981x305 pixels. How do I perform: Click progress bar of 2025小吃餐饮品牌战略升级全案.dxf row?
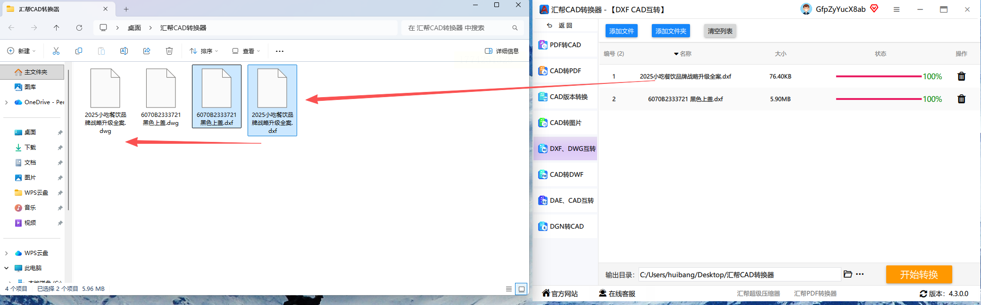879,76
